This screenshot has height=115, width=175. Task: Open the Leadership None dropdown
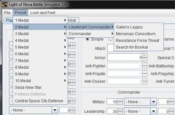click(x=140, y=111)
